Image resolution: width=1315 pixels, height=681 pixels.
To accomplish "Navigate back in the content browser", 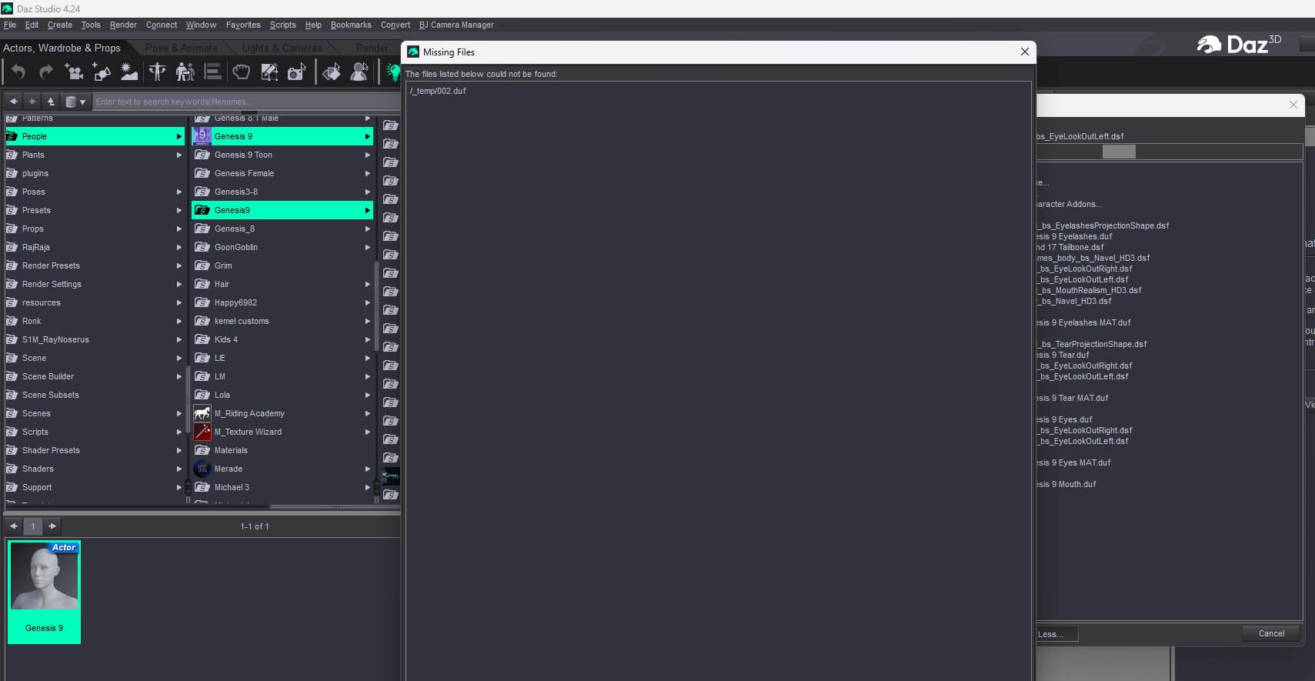I will (x=13, y=102).
